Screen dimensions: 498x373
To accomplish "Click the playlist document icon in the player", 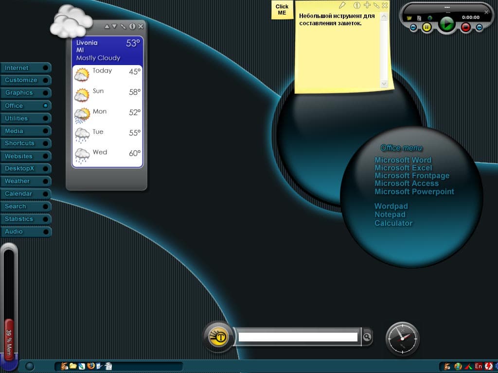I will tap(419, 18).
